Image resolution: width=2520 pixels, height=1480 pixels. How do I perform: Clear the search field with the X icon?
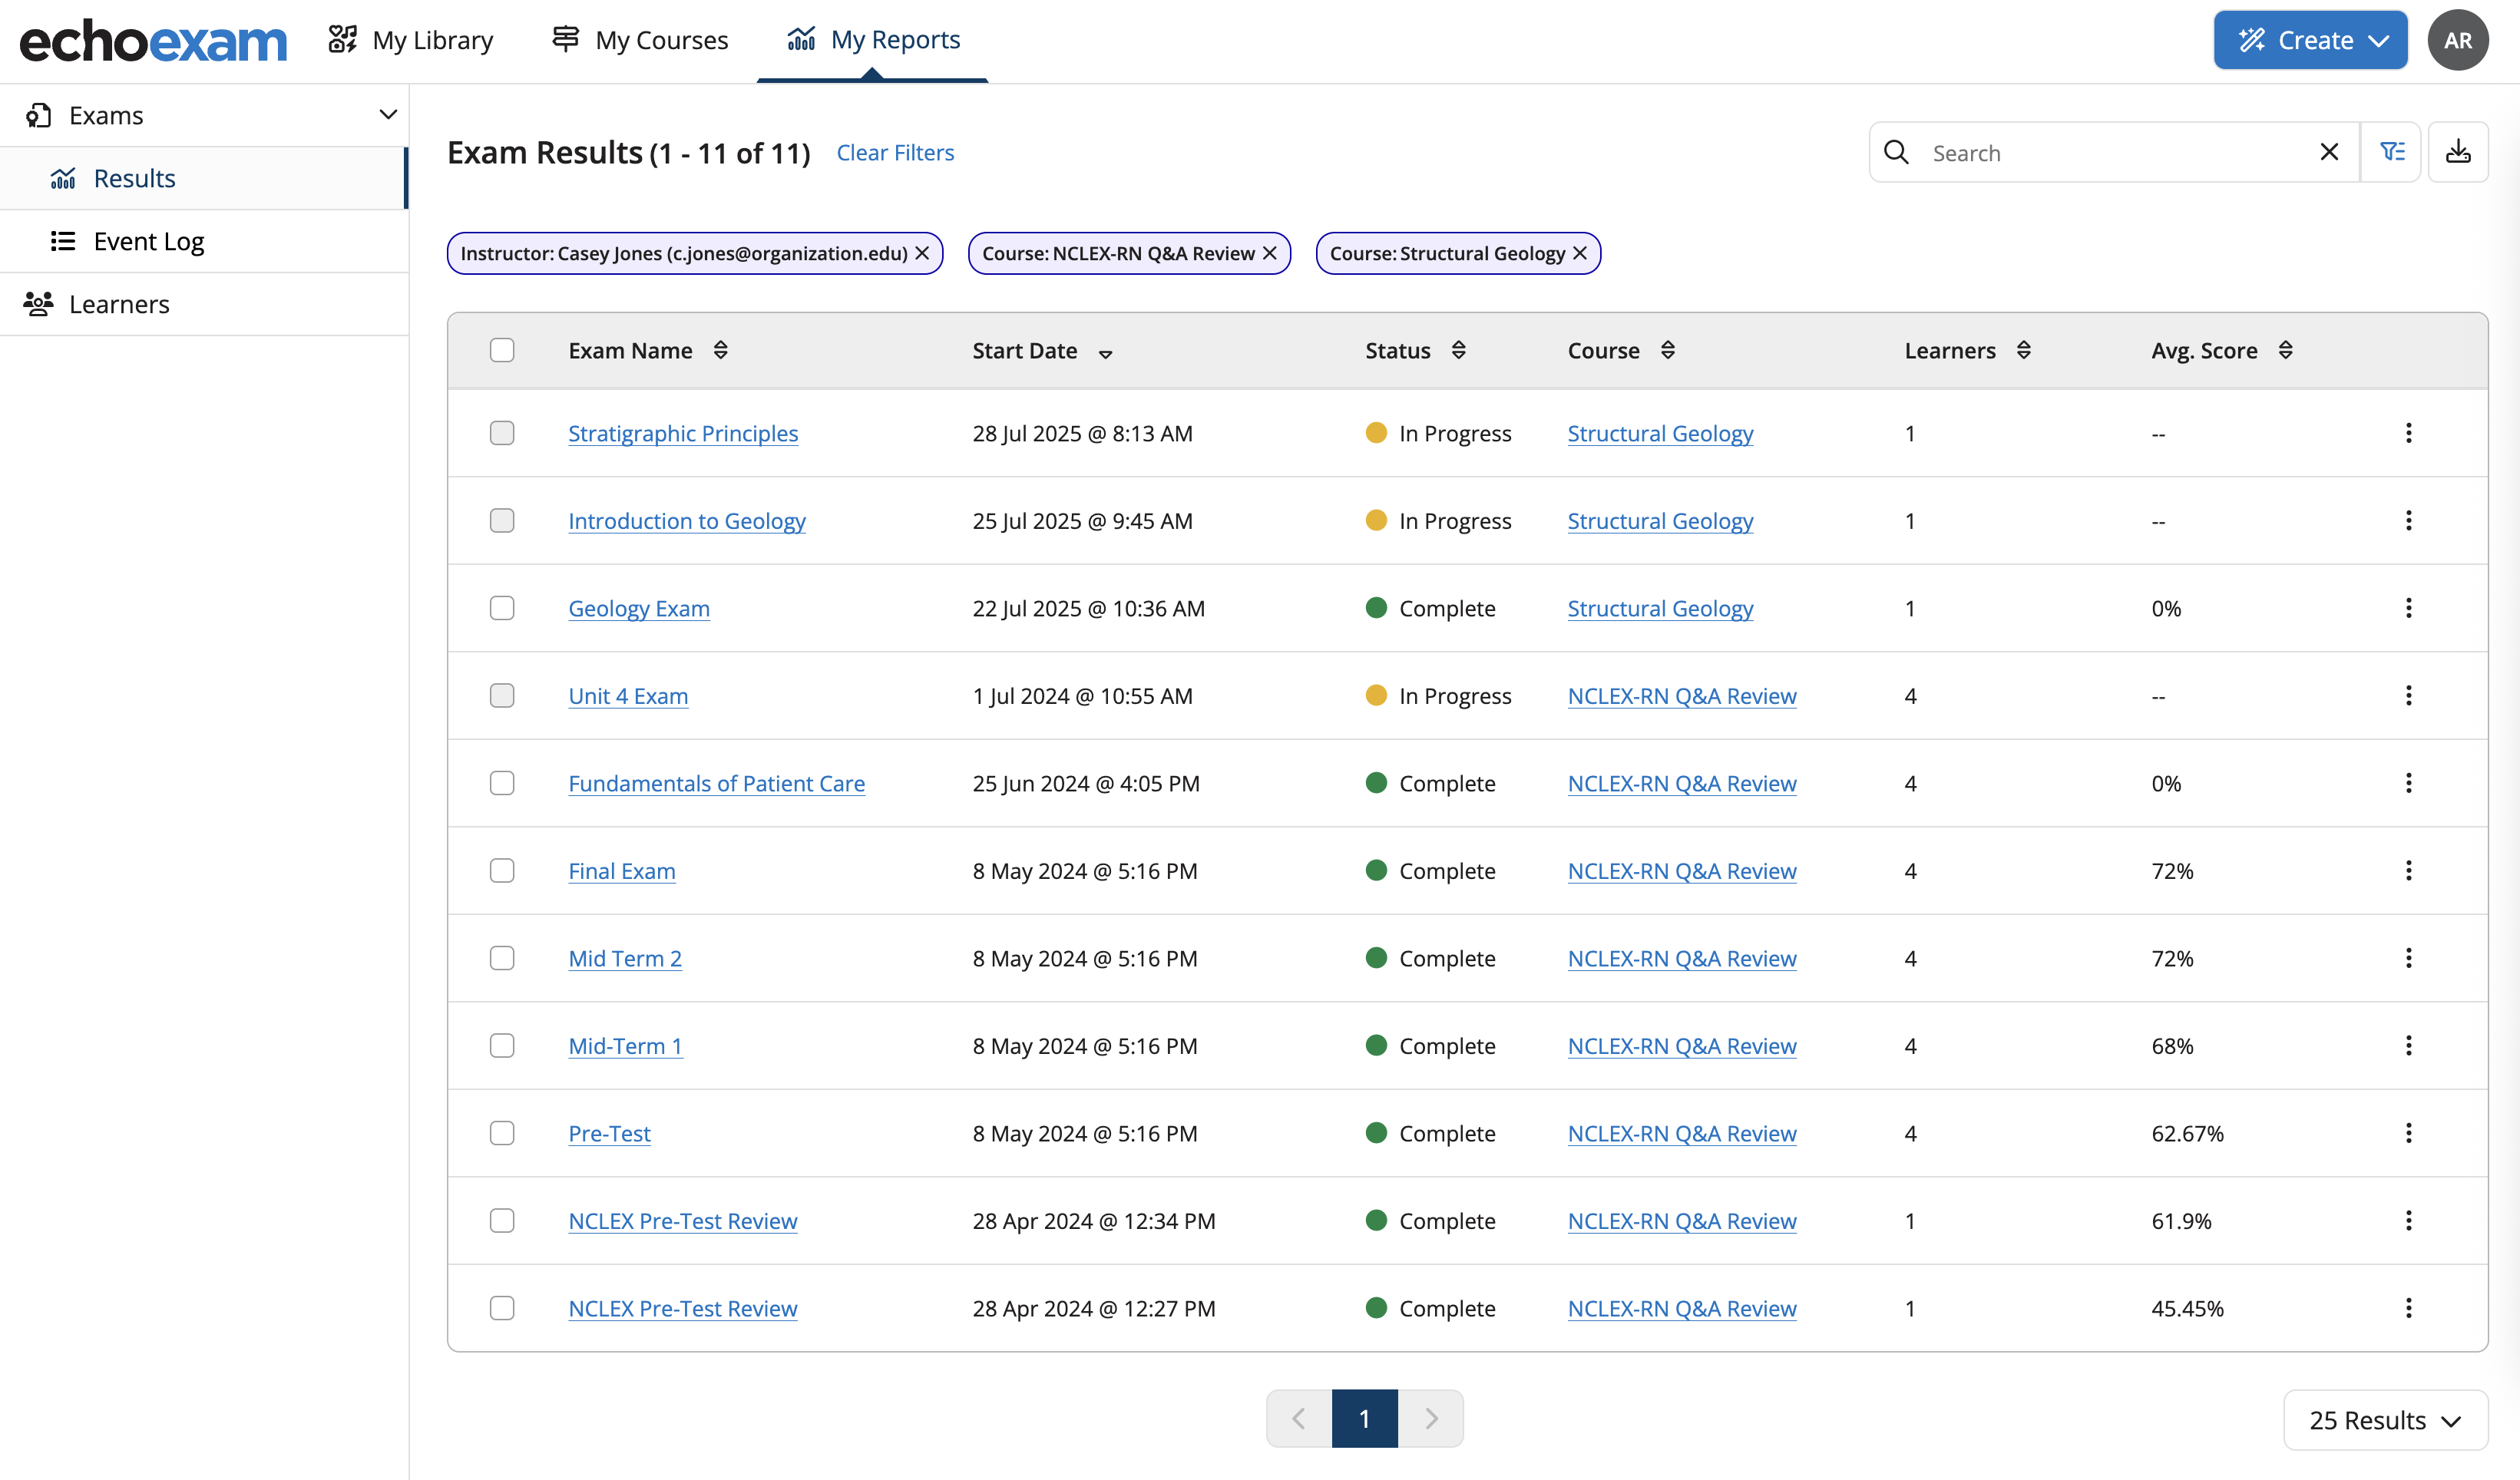click(x=2329, y=151)
